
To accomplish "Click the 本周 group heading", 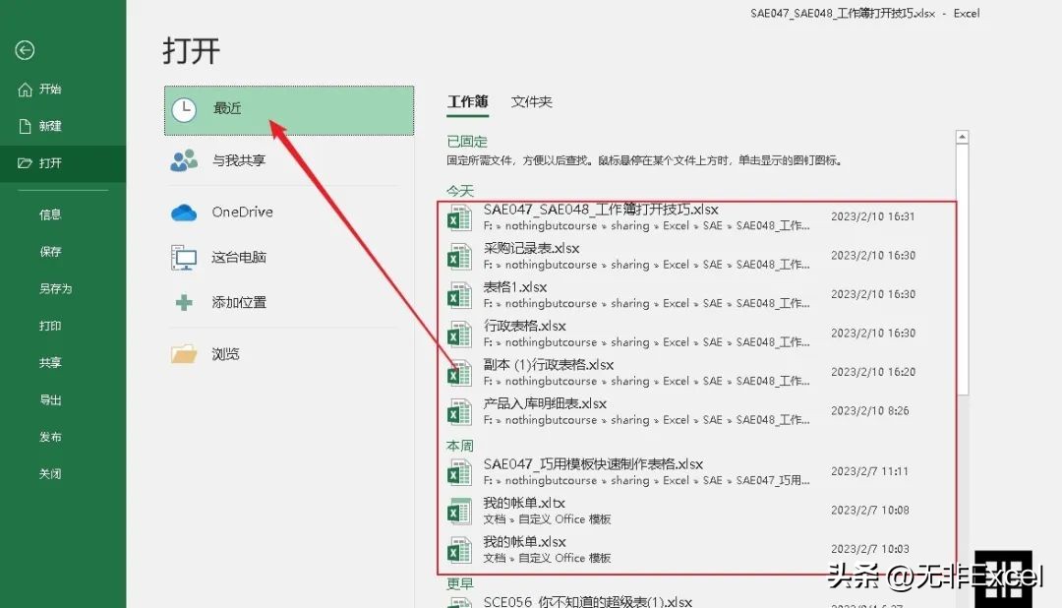I will point(460,446).
